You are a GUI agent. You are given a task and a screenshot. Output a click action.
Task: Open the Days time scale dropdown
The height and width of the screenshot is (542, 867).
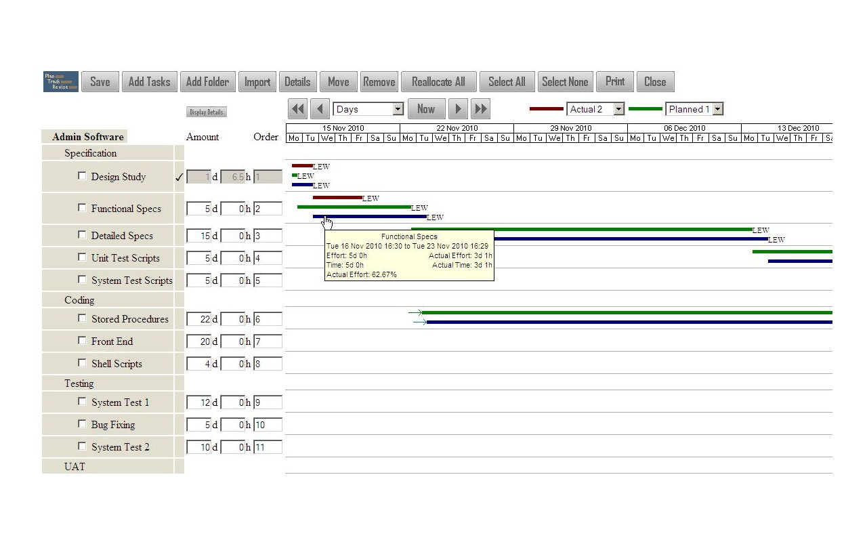[x=368, y=109]
